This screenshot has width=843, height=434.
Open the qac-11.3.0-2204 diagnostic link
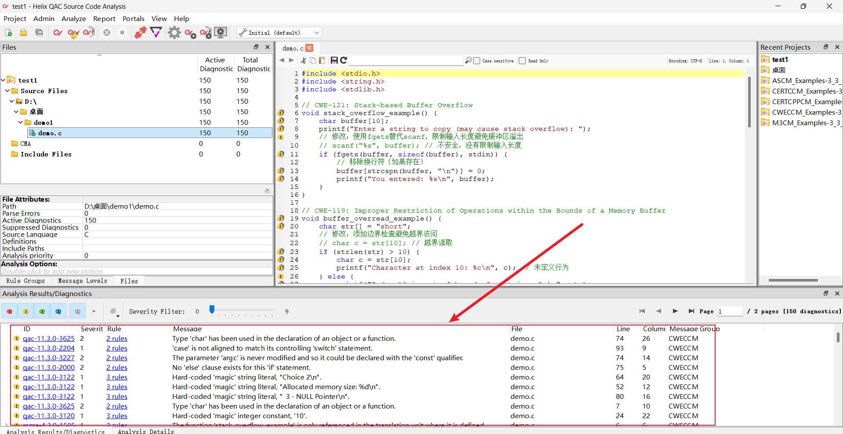pos(49,348)
